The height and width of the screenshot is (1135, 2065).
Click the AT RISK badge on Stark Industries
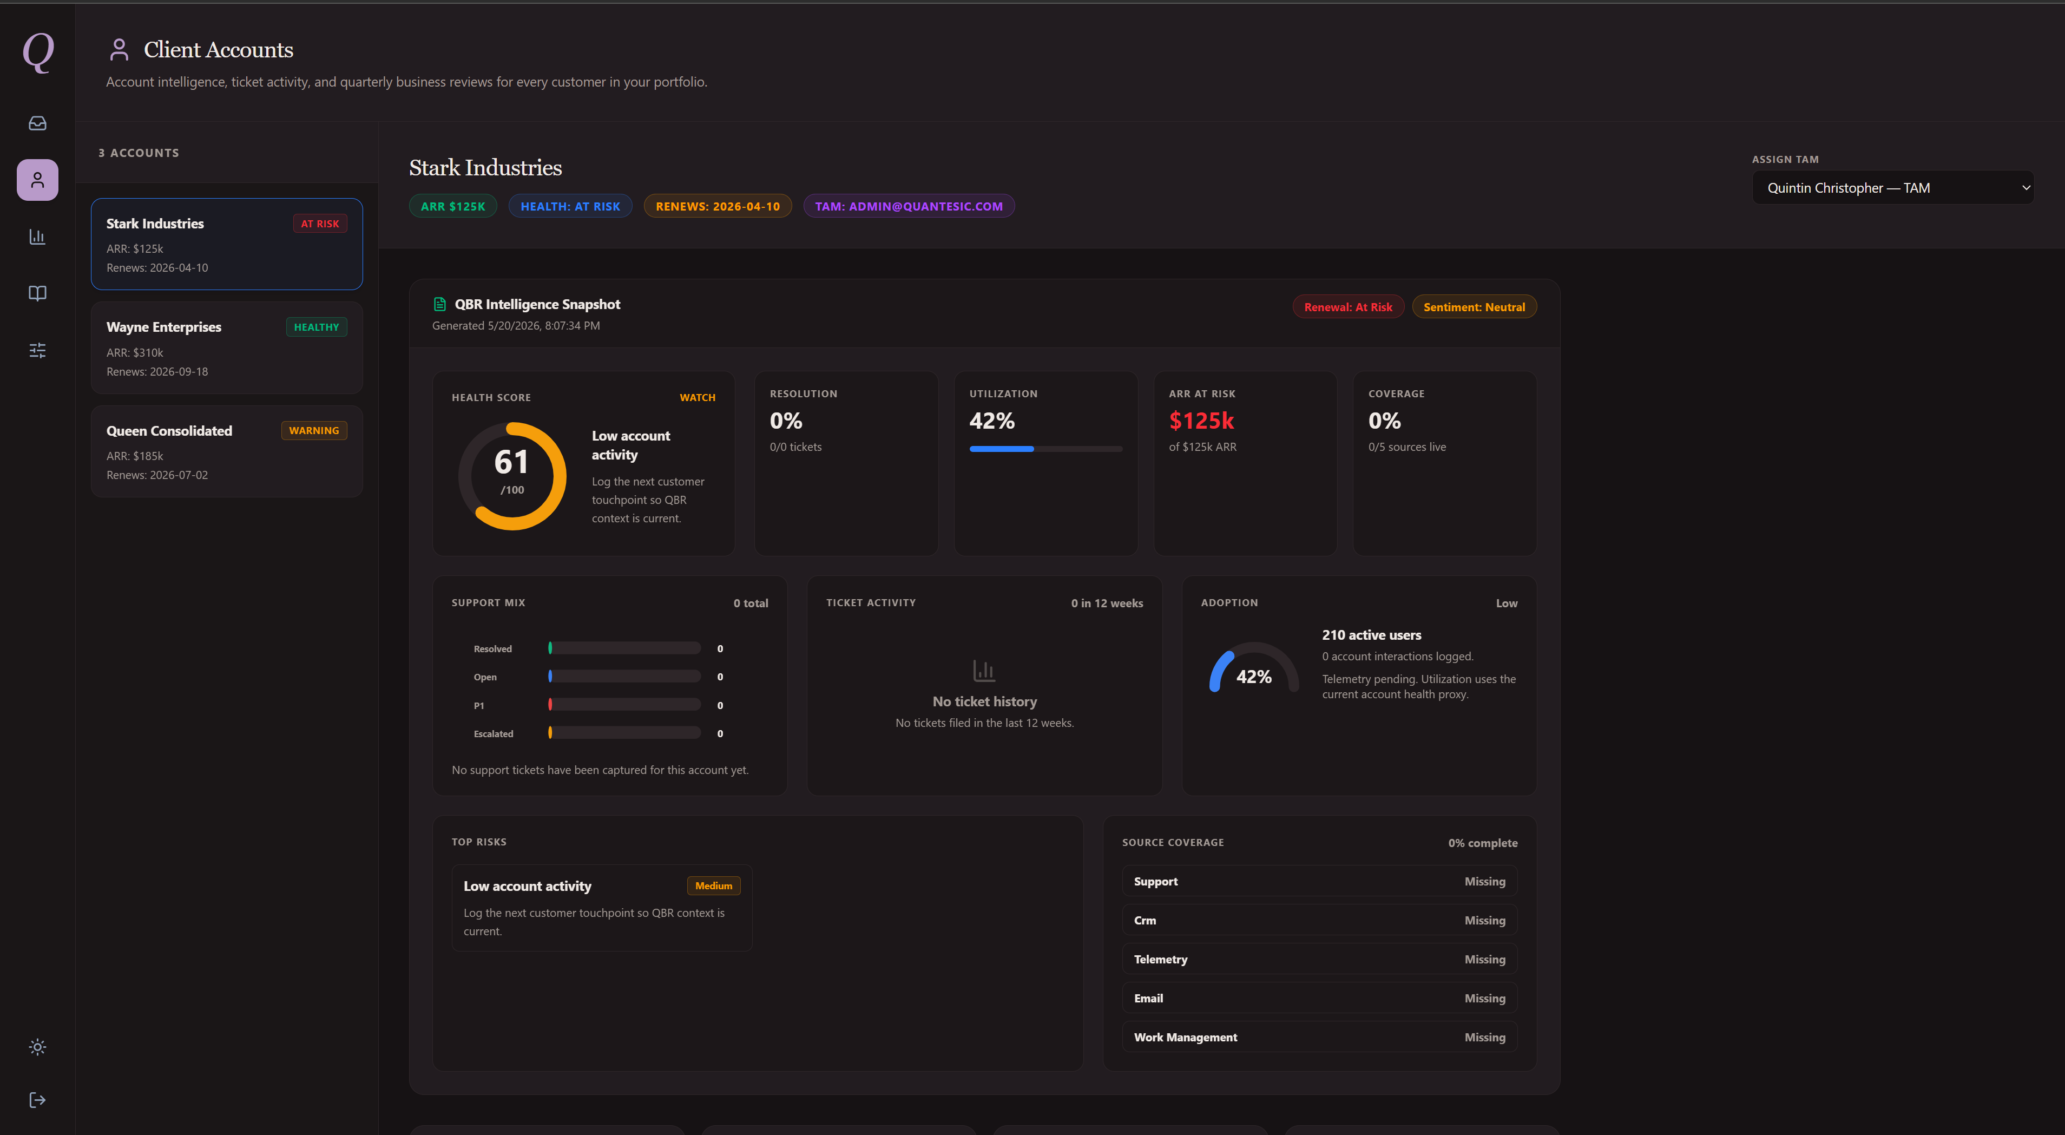pyautogui.click(x=320, y=224)
